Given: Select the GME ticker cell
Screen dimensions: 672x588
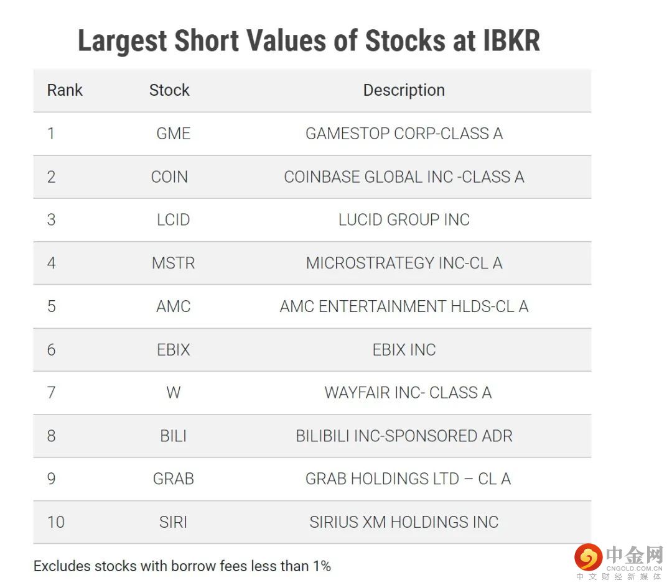Looking at the screenshot, I should tap(173, 134).
